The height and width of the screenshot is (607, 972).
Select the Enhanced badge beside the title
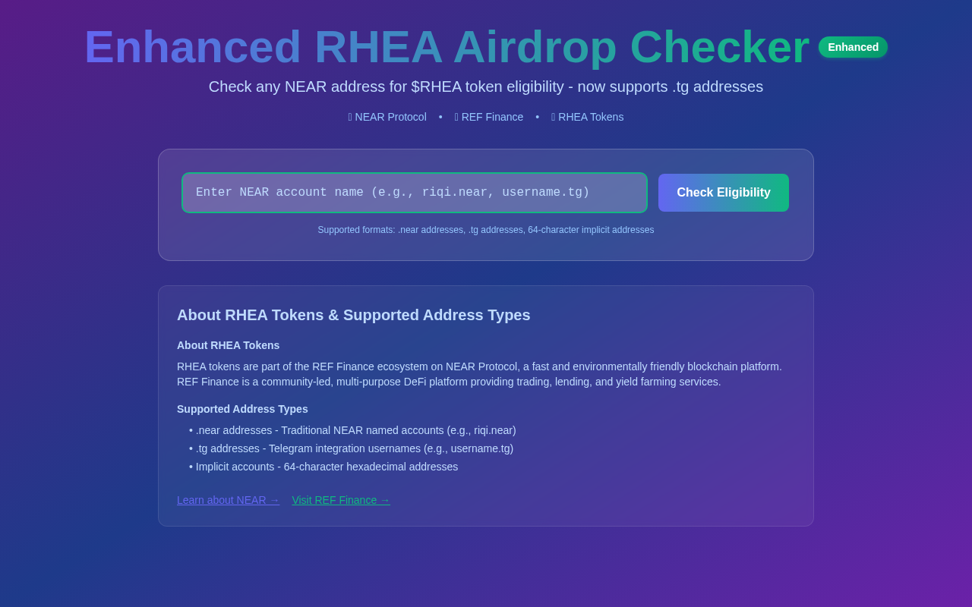click(x=853, y=46)
